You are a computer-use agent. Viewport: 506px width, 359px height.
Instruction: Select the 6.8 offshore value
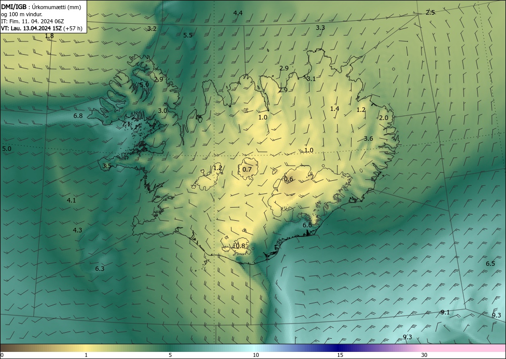point(78,115)
